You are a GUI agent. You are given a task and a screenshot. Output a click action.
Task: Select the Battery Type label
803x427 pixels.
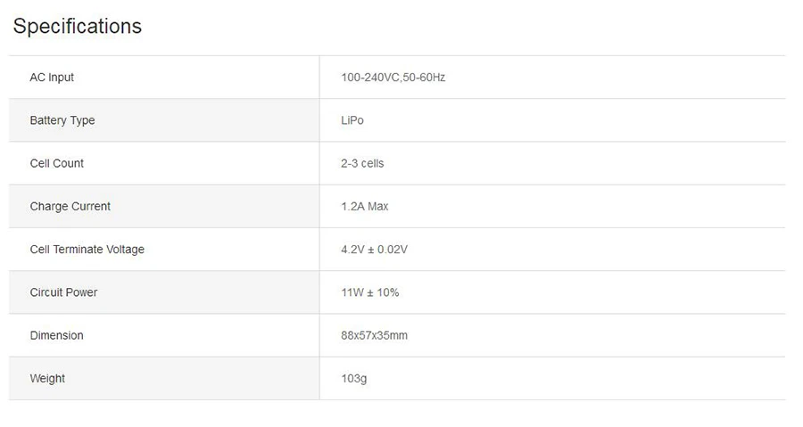tap(62, 120)
